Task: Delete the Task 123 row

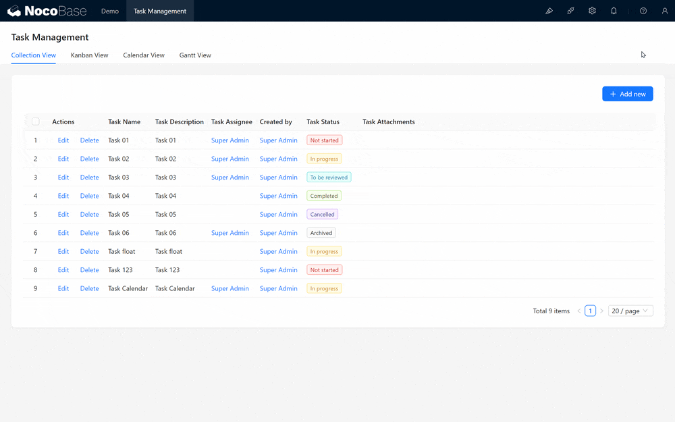Action: pyautogui.click(x=90, y=270)
